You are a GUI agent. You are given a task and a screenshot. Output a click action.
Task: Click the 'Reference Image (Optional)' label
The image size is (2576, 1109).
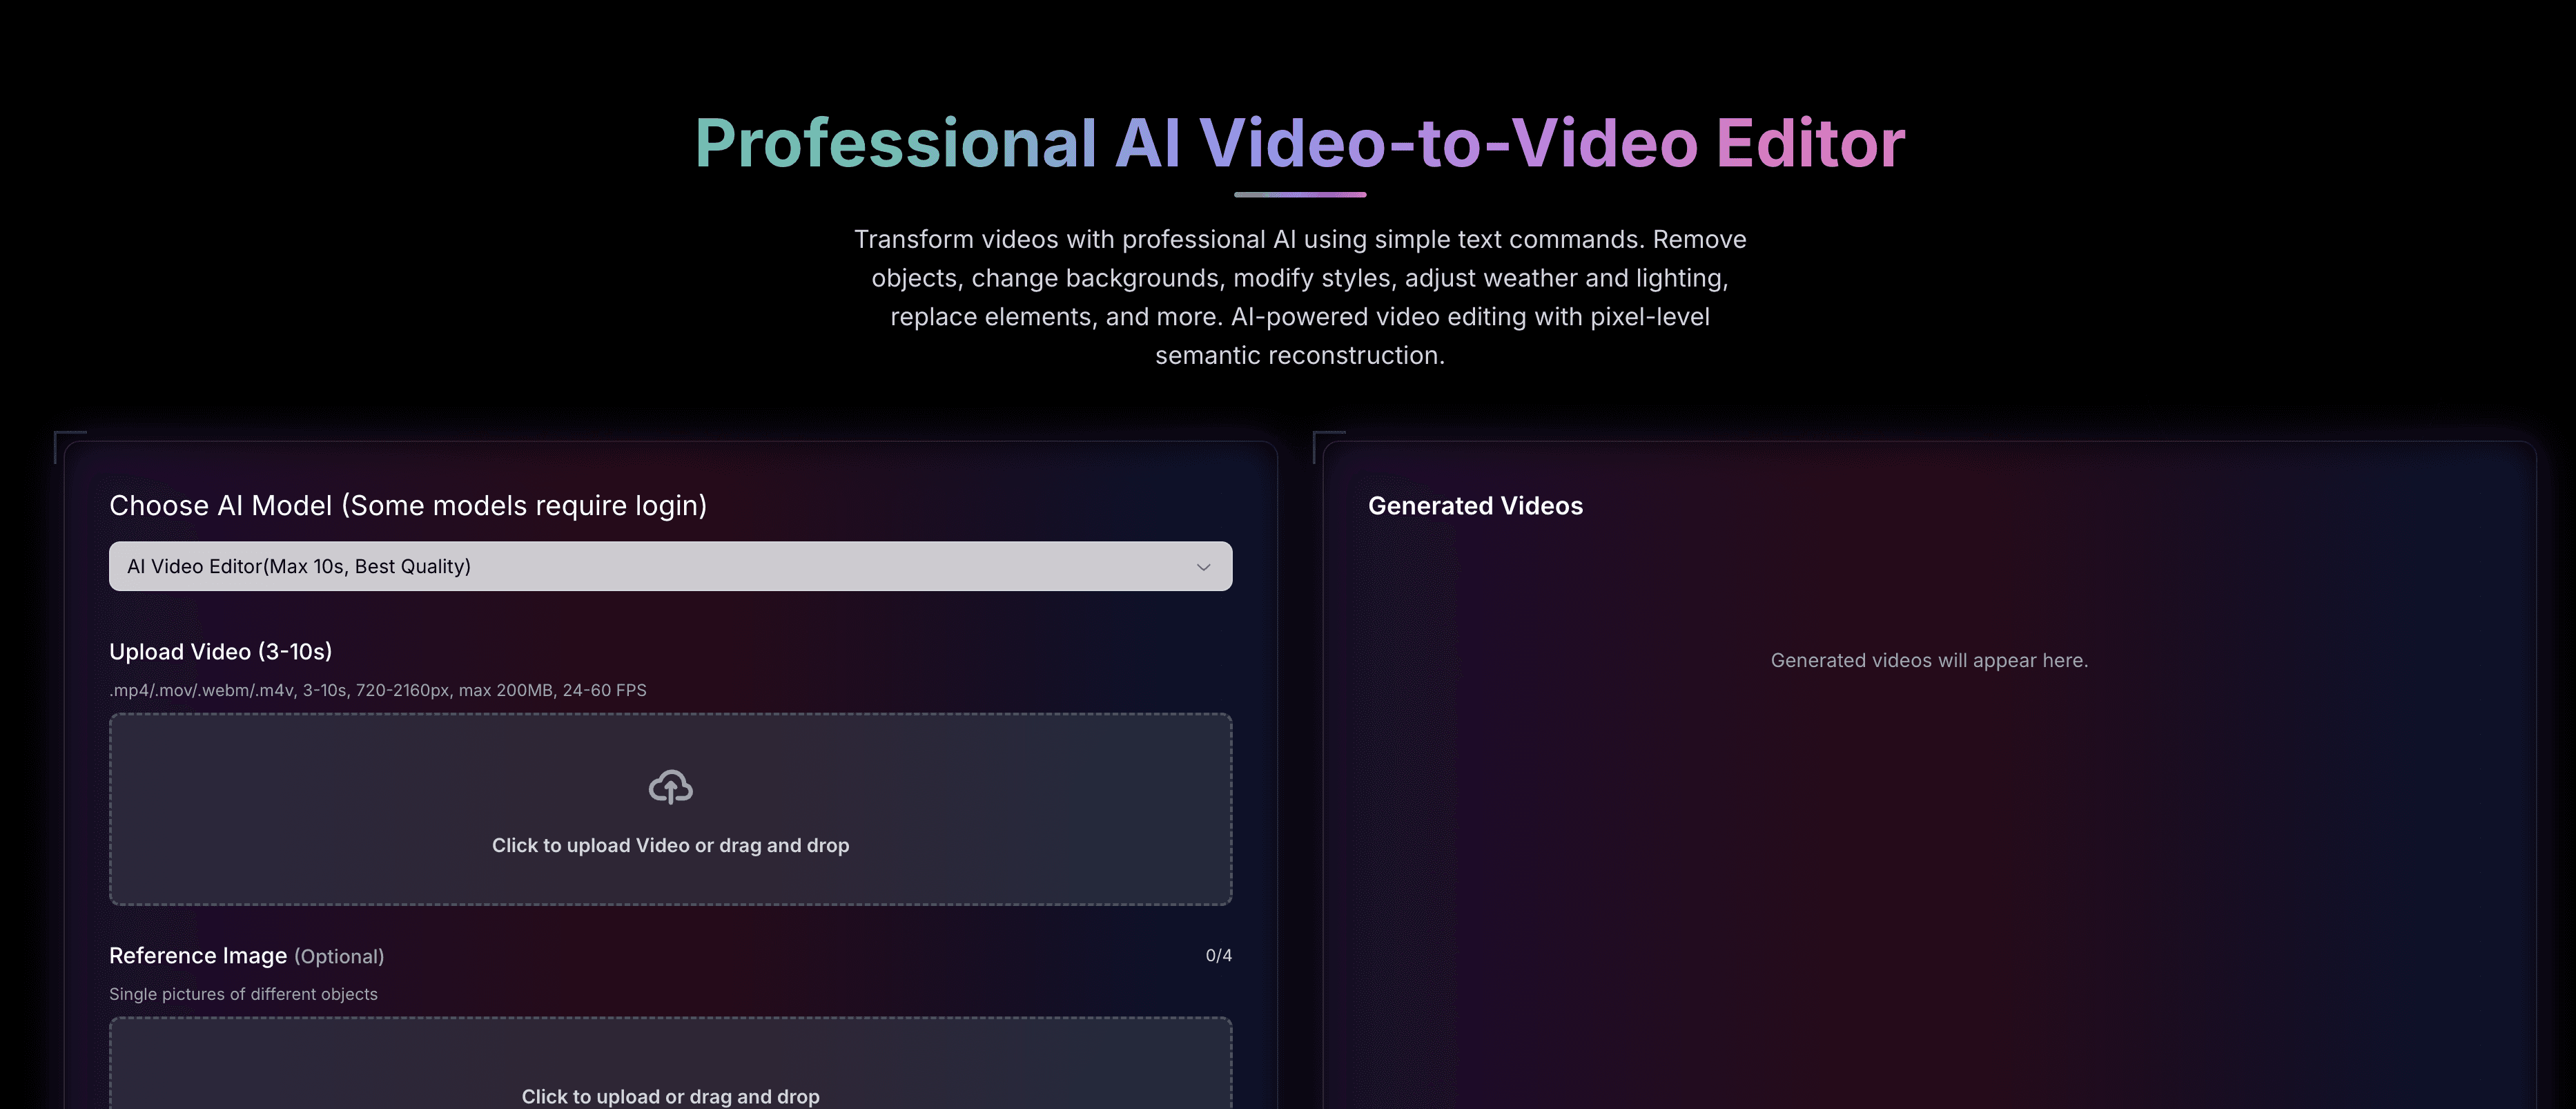point(247,956)
